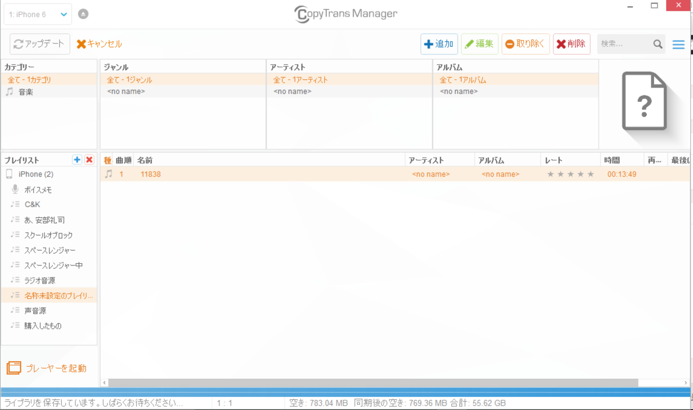Open the スペースレンジャー中 playlist
The height and width of the screenshot is (410, 693).
click(x=49, y=265)
